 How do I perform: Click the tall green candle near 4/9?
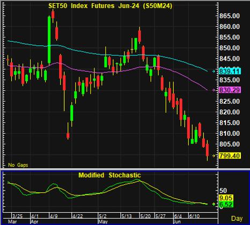tap(49, 40)
